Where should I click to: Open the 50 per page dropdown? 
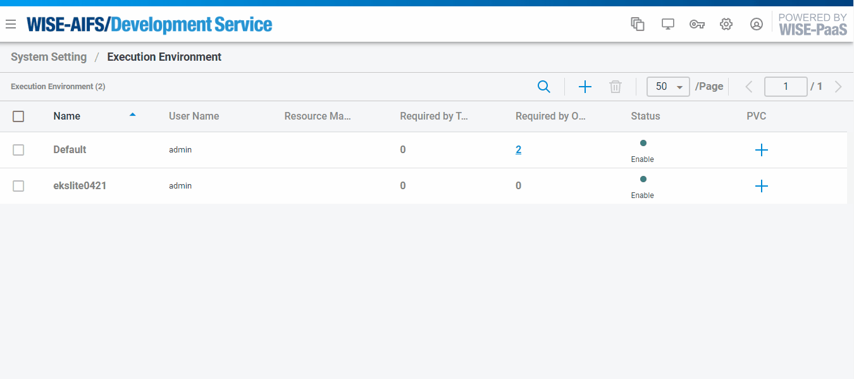[x=668, y=87]
